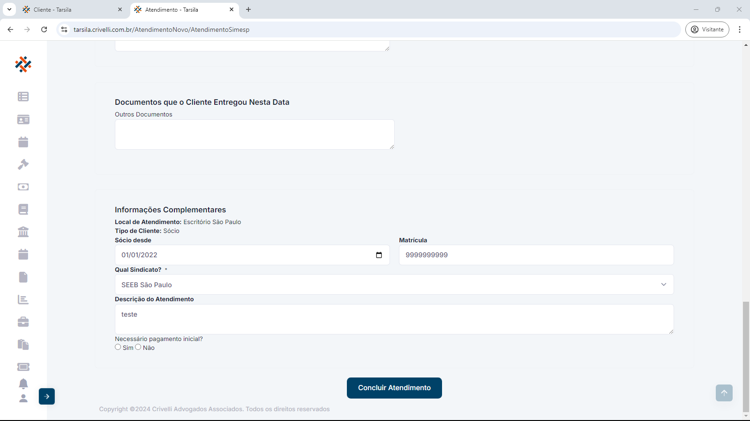Click the bar chart sidebar icon
Image resolution: width=750 pixels, height=421 pixels.
point(23,299)
